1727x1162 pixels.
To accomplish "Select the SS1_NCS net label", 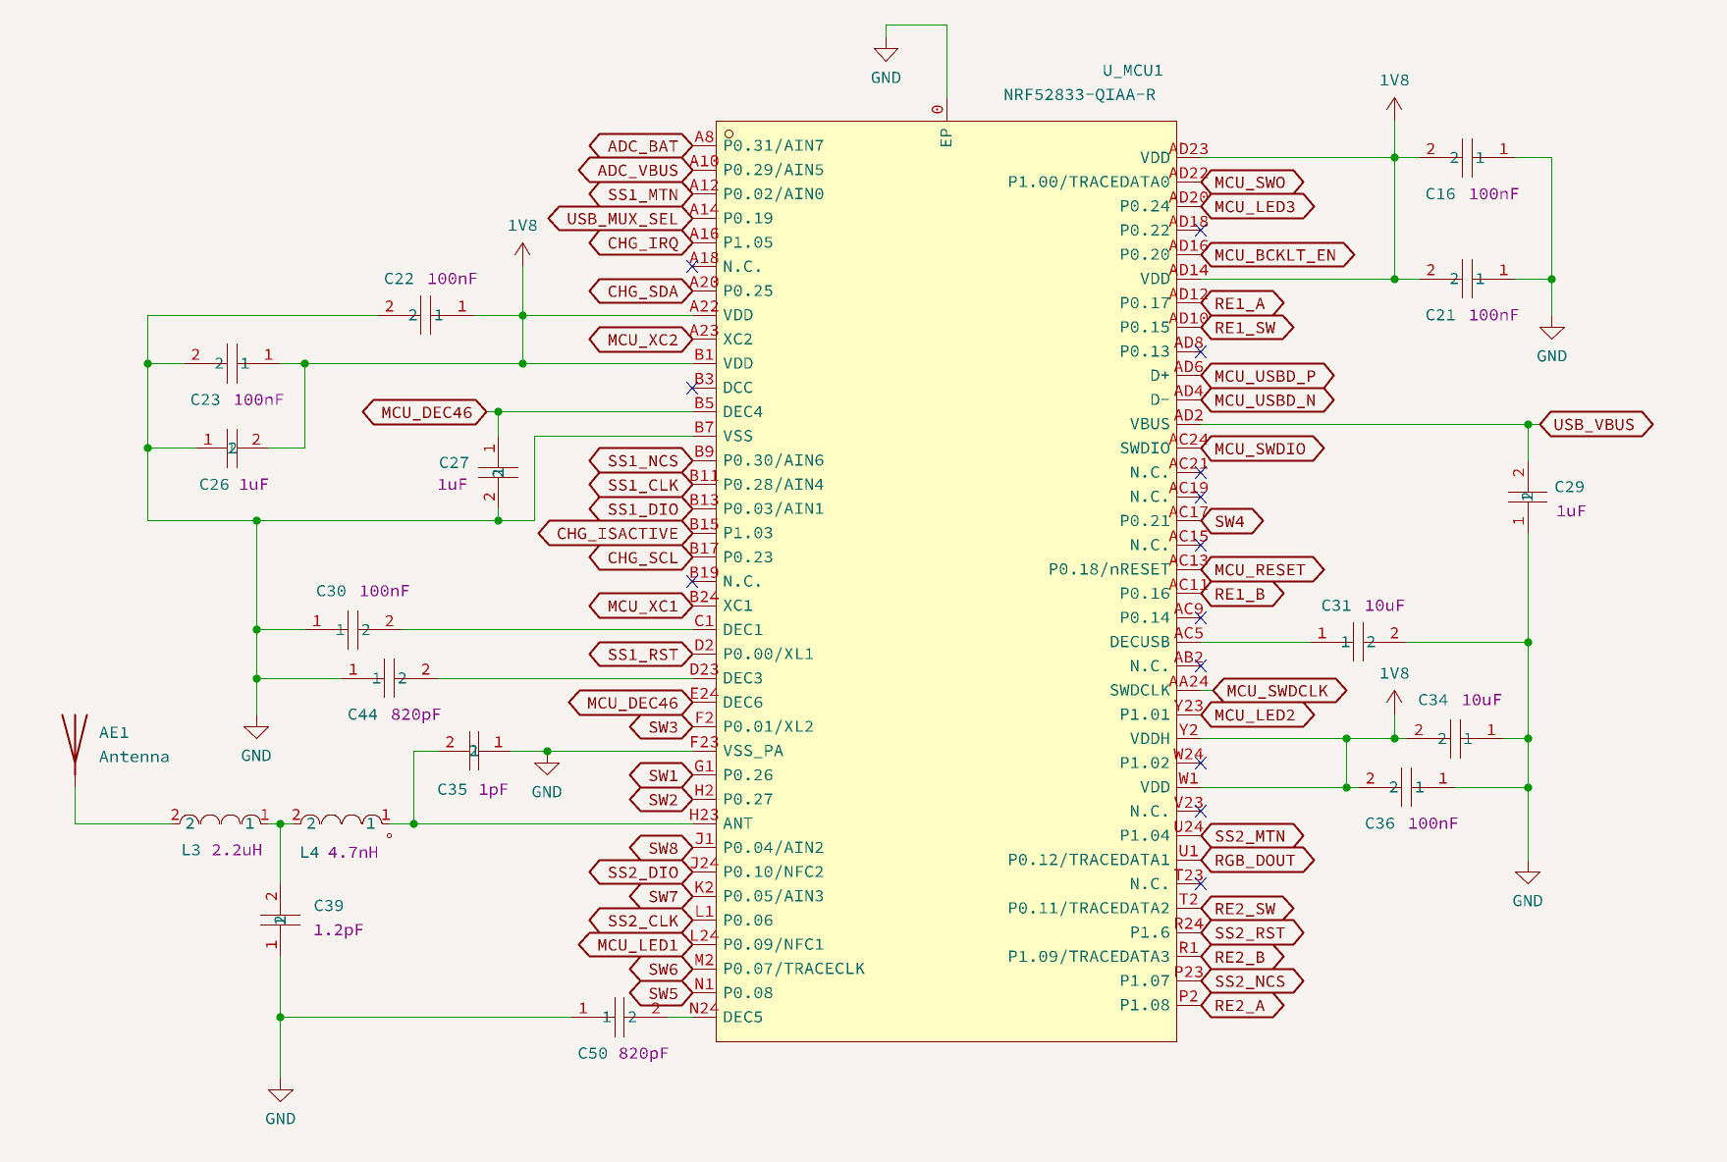I will tap(640, 460).
